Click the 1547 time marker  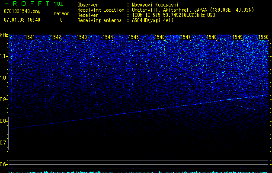[x=186, y=37]
